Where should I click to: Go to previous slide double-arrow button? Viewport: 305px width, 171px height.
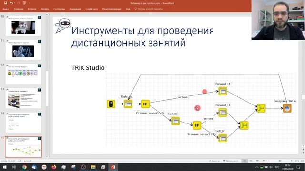303,150
